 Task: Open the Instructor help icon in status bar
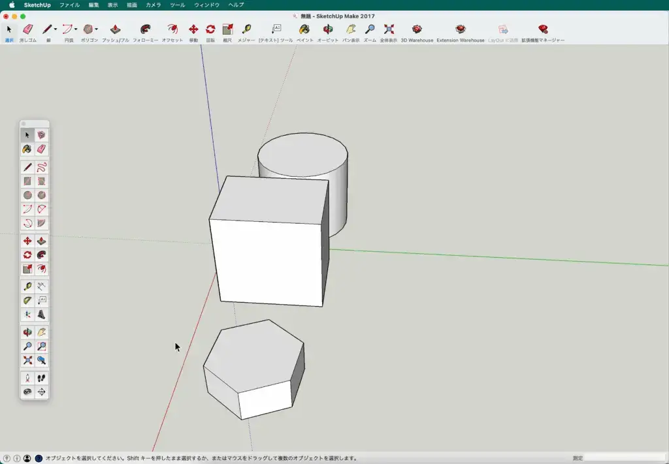[x=39, y=459]
